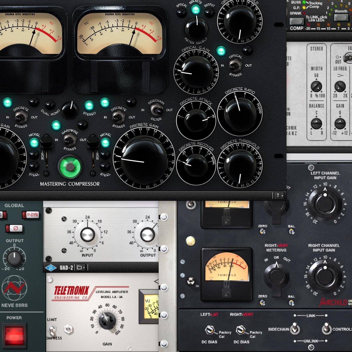Click the LEFT-LAT DC BIAS trimmer
The height and width of the screenshot is (352, 352).
pyautogui.click(x=210, y=330)
